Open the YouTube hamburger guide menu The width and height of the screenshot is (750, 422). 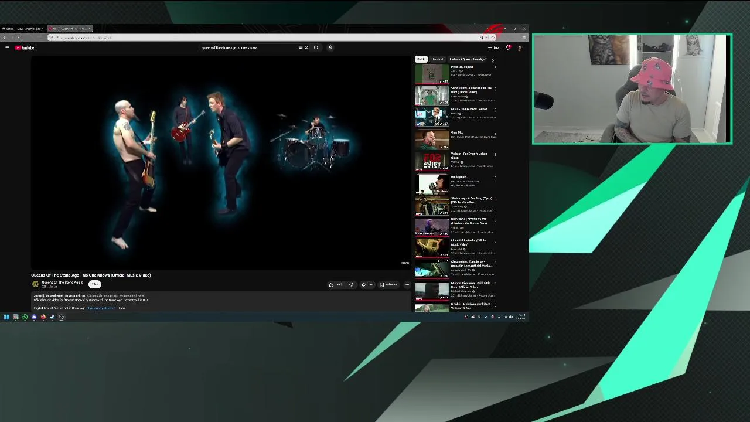coord(7,47)
